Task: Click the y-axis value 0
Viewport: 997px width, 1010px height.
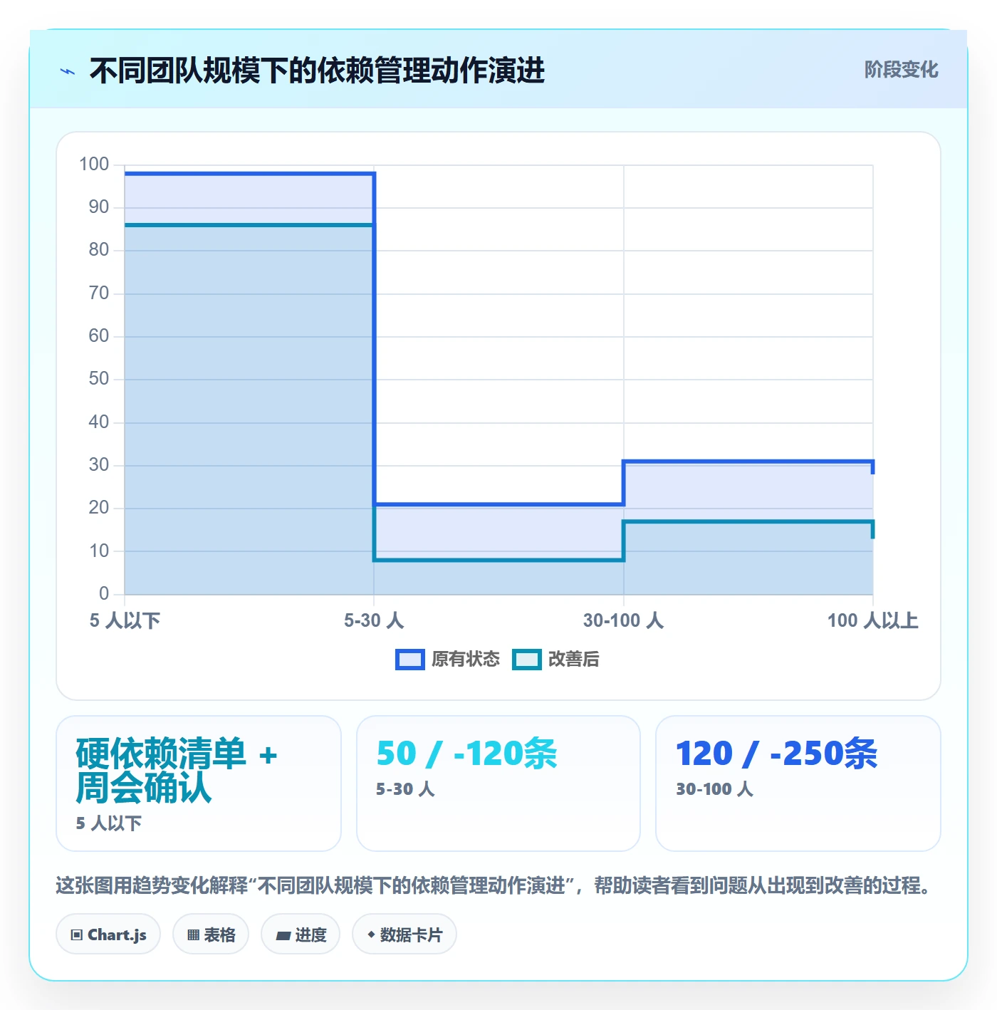Action: (104, 593)
